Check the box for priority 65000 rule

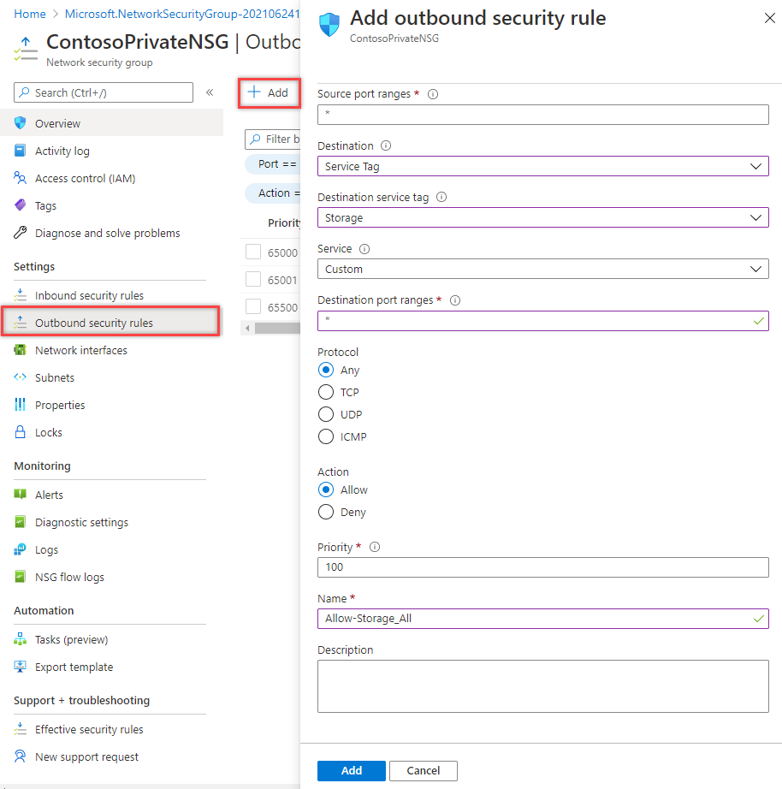coord(253,252)
